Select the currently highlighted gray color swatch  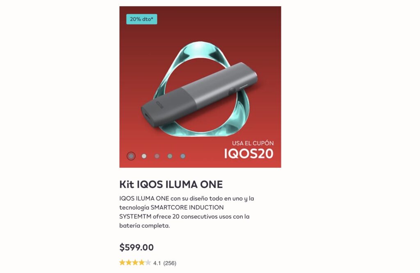pos(131,156)
